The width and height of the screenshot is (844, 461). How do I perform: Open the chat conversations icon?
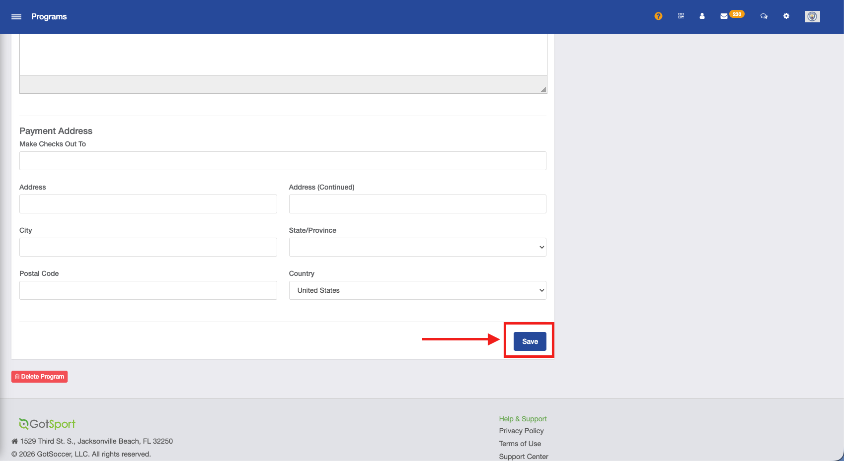(764, 16)
